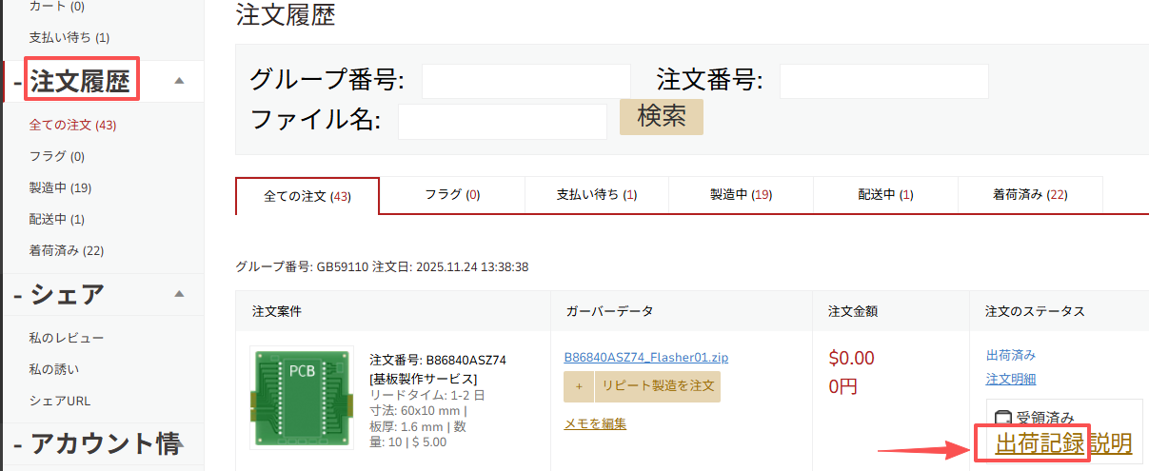1149x471 pixels.
Task: Collapse the シェア sidebar section
Action: (x=179, y=294)
